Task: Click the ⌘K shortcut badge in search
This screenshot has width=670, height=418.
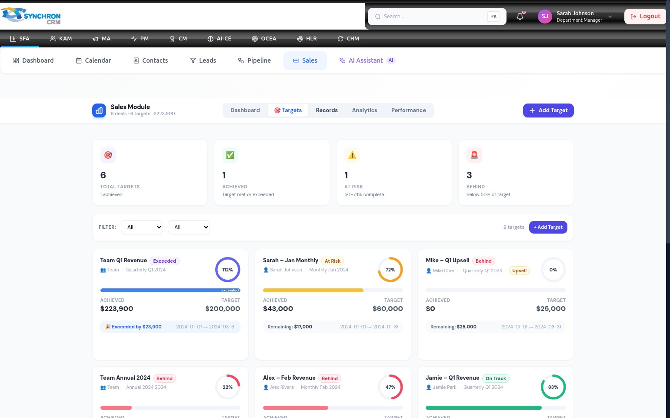Action: point(493,17)
